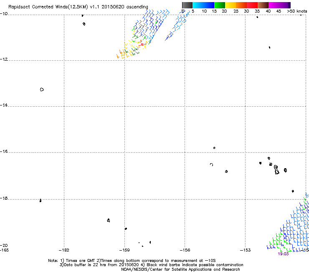309x272 pixels.
Task: Click the red 30-35 knots legend band
Action: 252,5
